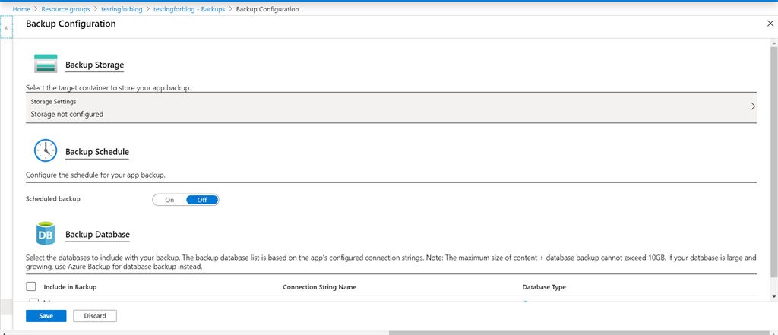Click the Backup Database heading
The width and height of the screenshot is (778, 335).
tap(98, 234)
